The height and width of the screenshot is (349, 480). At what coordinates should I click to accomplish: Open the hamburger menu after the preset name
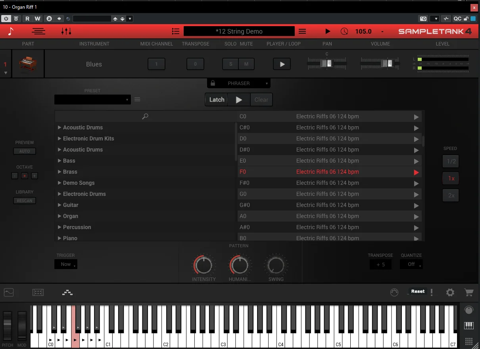tap(302, 31)
